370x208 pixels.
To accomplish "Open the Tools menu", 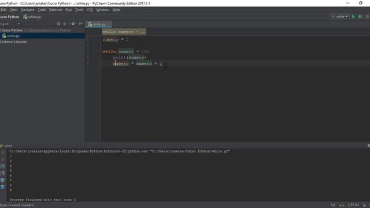I will [x=79, y=10].
